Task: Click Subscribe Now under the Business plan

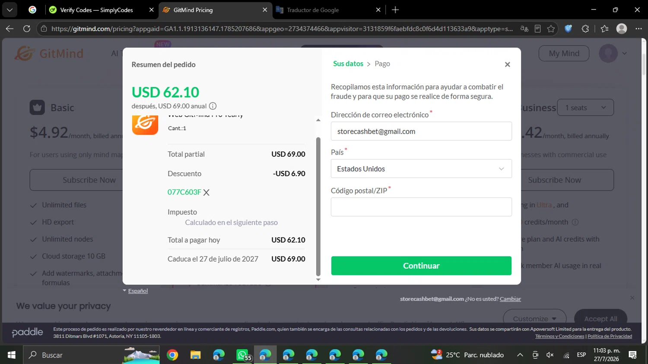Action: [x=567, y=180]
